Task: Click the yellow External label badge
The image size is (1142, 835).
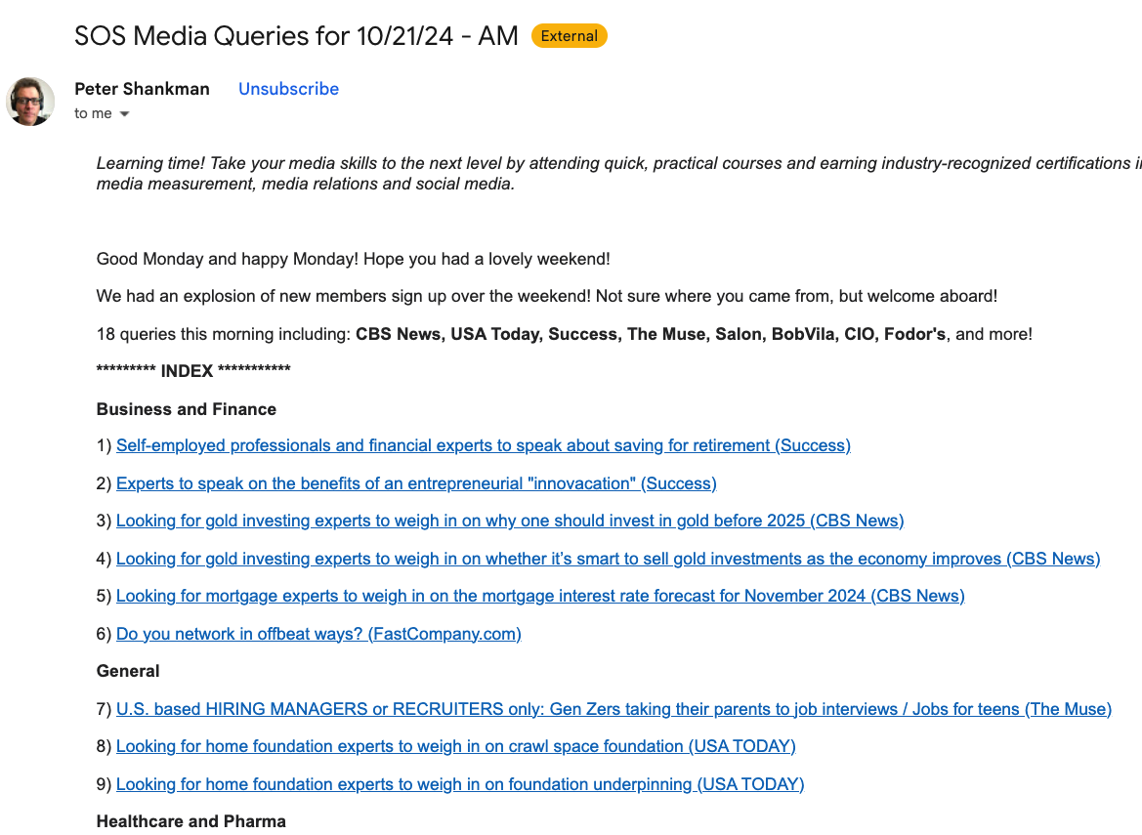Action: 569,37
